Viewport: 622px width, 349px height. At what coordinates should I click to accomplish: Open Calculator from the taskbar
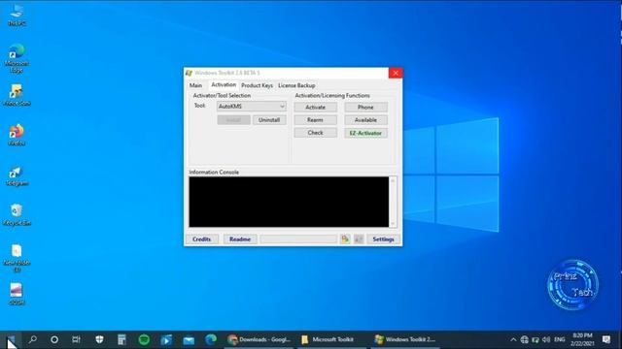point(121,339)
